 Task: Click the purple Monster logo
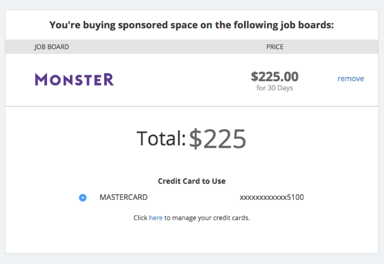point(74,79)
